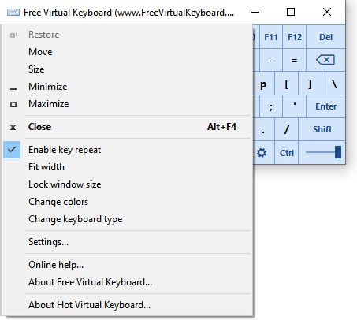The width and height of the screenshot is (357, 320).
Task: Toggle Enable key repeat option
Action: coord(127,150)
